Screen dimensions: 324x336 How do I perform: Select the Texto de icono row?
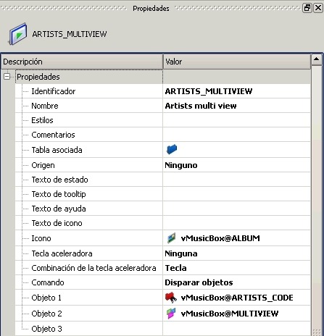pos(163,223)
